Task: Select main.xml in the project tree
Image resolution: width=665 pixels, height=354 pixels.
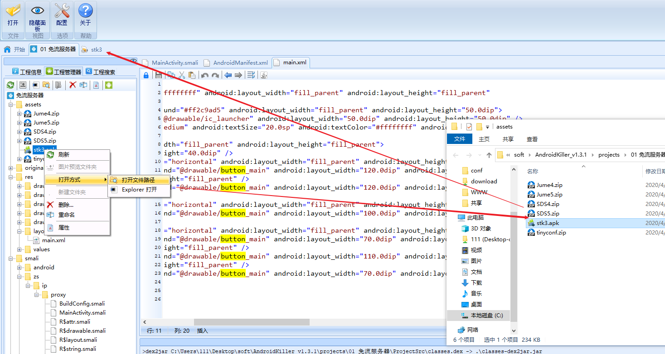Action: [53, 240]
